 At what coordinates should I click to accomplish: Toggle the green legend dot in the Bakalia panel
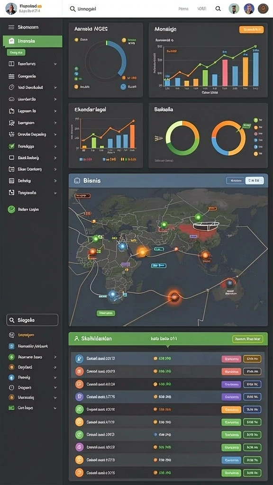tap(255, 120)
